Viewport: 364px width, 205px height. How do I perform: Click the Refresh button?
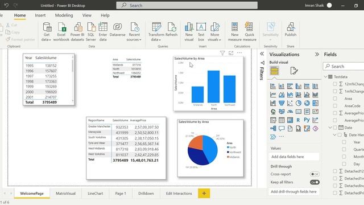(172, 30)
